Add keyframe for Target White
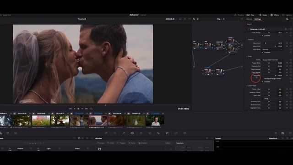 [x=287, y=63]
